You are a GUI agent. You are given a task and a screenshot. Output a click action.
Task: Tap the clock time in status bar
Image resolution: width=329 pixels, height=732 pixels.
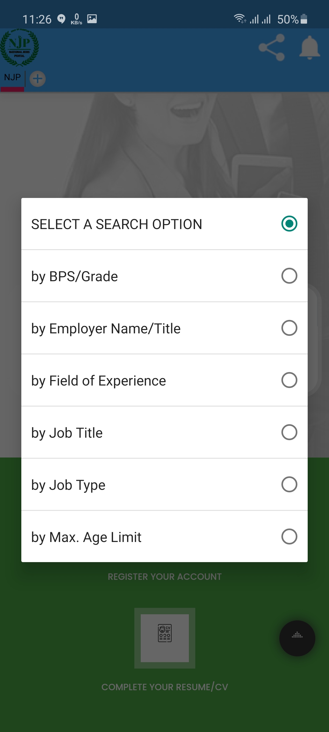click(x=37, y=20)
